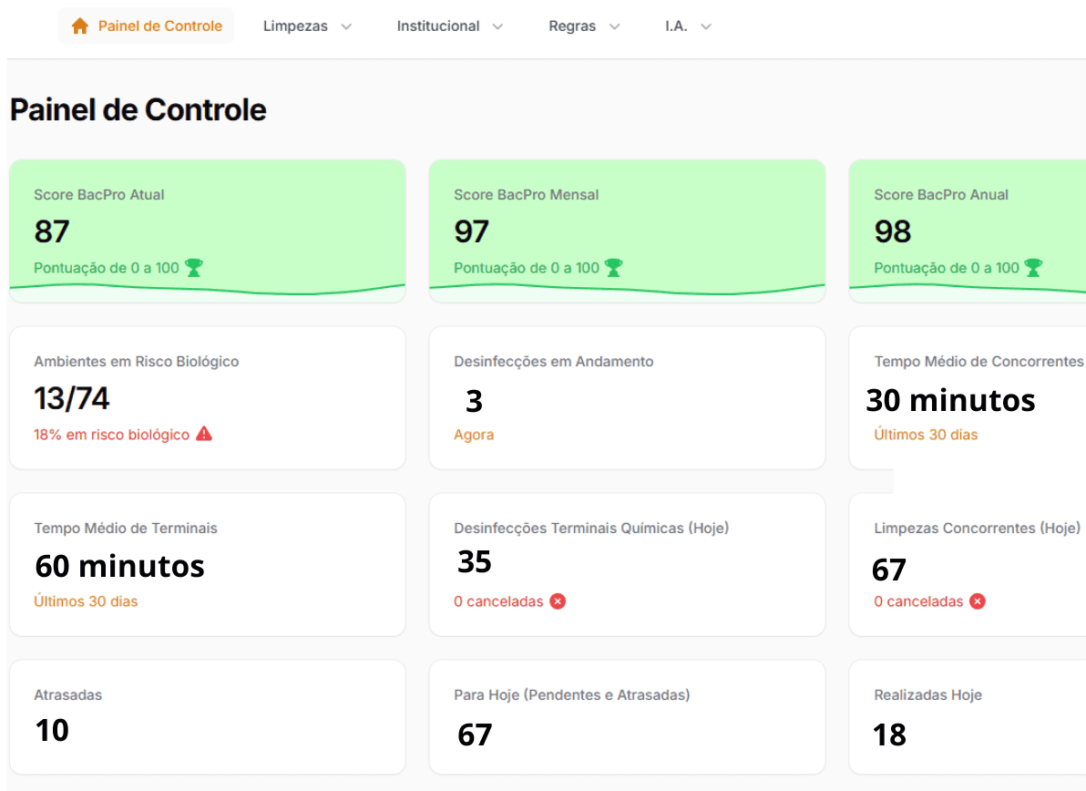Screen dimensions: 1086x791
Task: Click the trophy icon in Score BacPro Anual
Action: (1033, 267)
